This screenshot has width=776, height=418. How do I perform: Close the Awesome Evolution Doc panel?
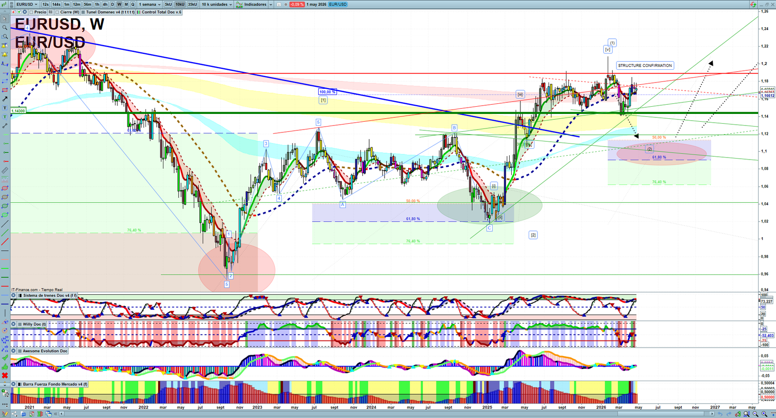tap(14, 351)
